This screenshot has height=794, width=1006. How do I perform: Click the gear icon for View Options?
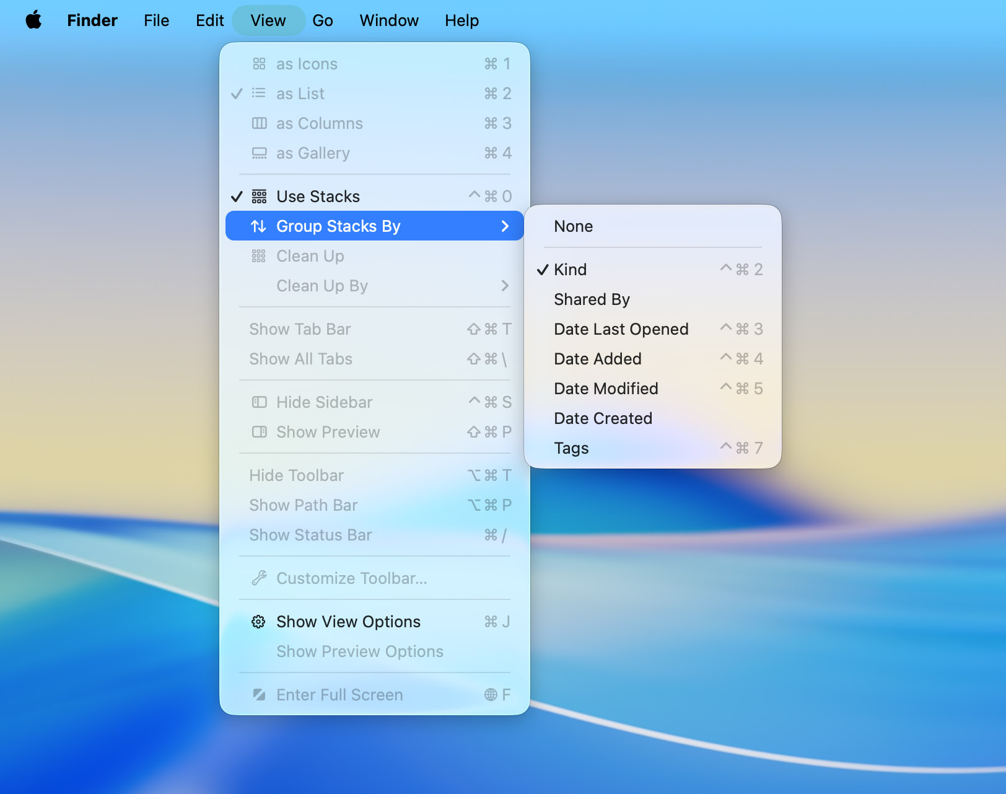pyautogui.click(x=258, y=622)
